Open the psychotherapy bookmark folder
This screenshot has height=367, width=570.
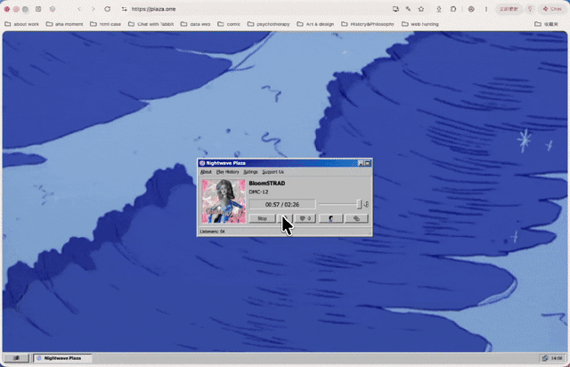(269, 24)
